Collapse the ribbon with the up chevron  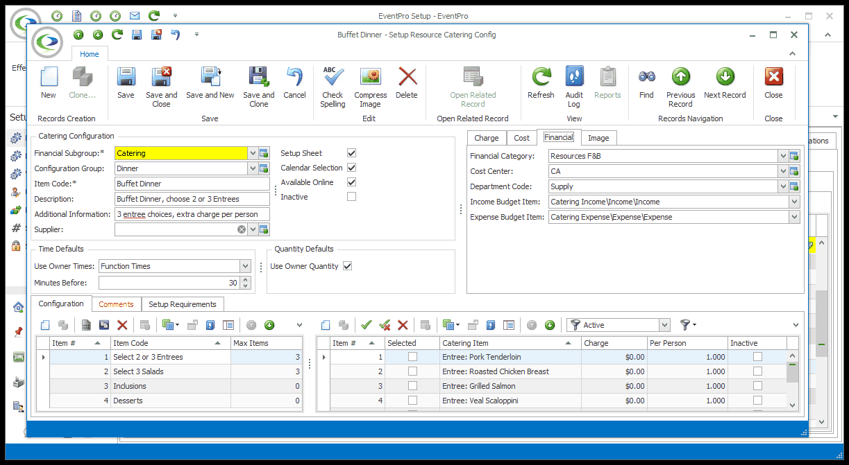click(793, 54)
